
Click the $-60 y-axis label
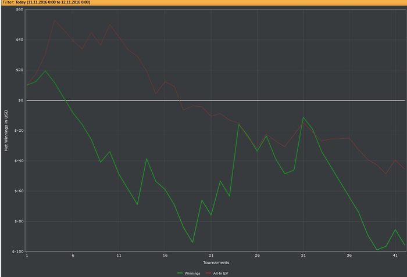pyautogui.click(x=19, y=191)
